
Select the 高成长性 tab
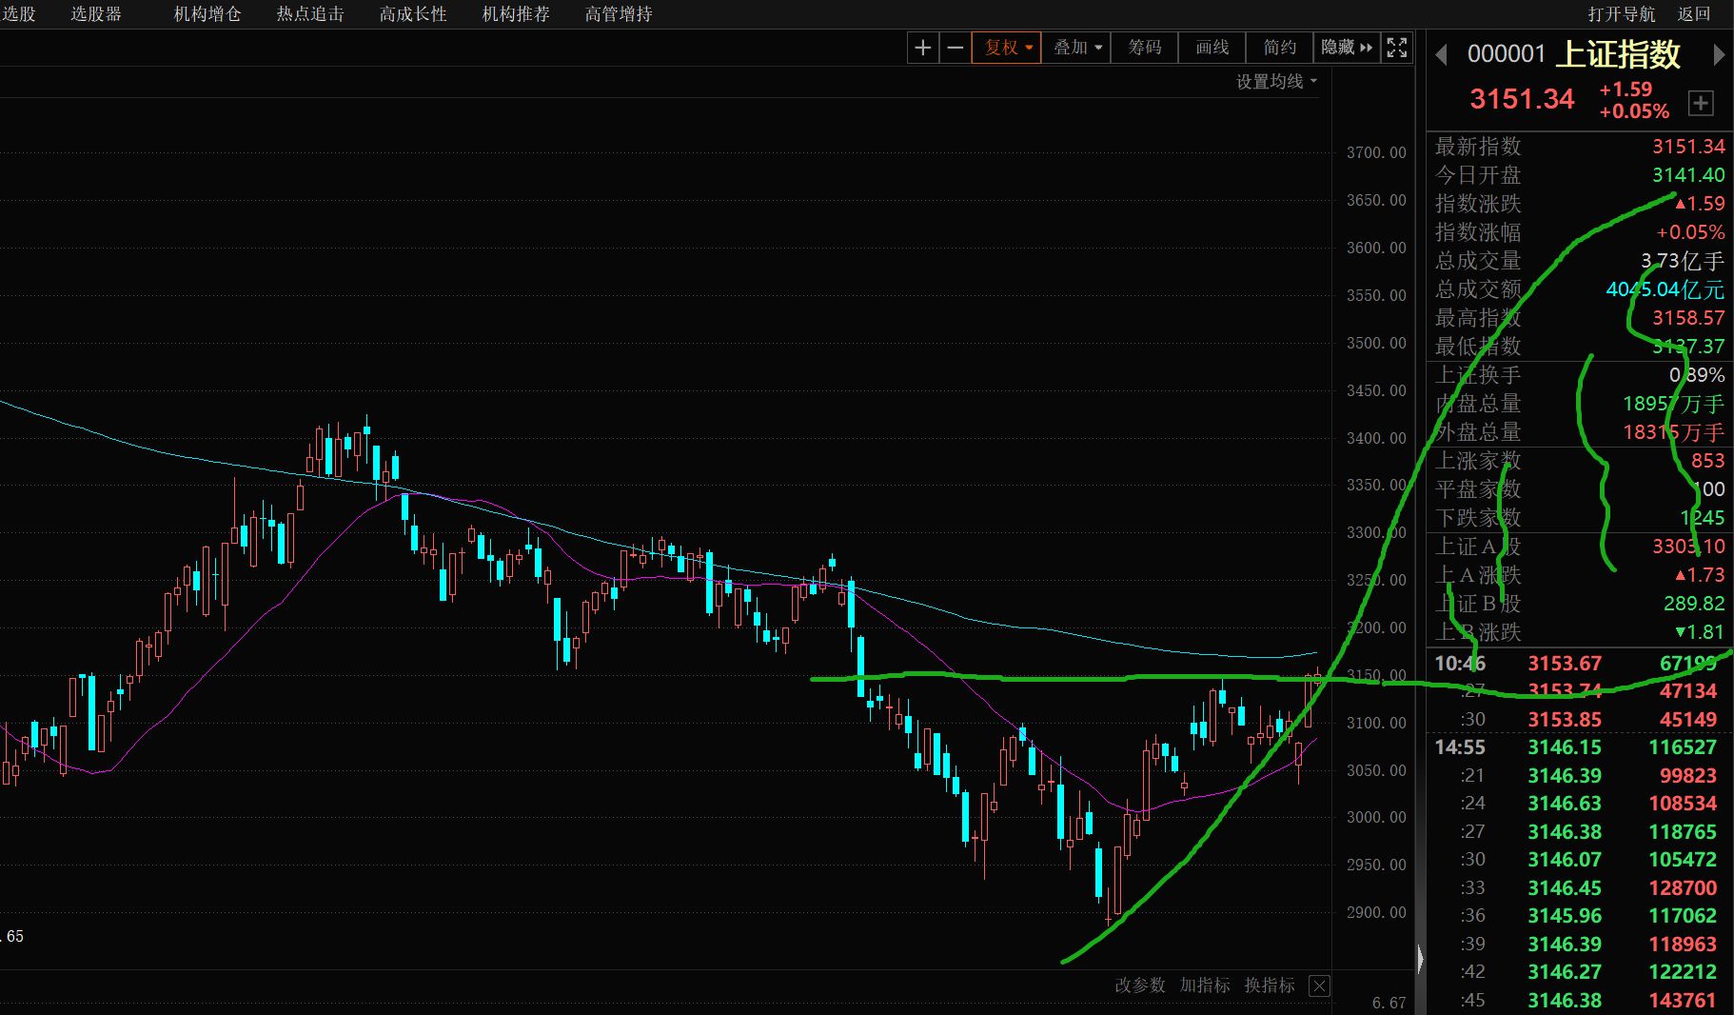(413, 14)
